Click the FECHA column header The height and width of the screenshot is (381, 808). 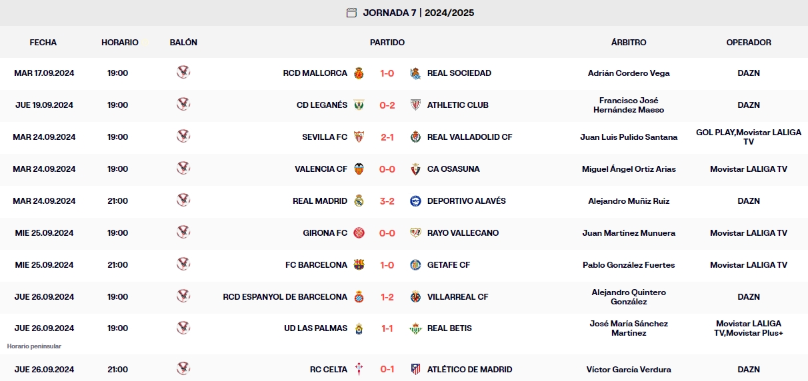(43, 43)
